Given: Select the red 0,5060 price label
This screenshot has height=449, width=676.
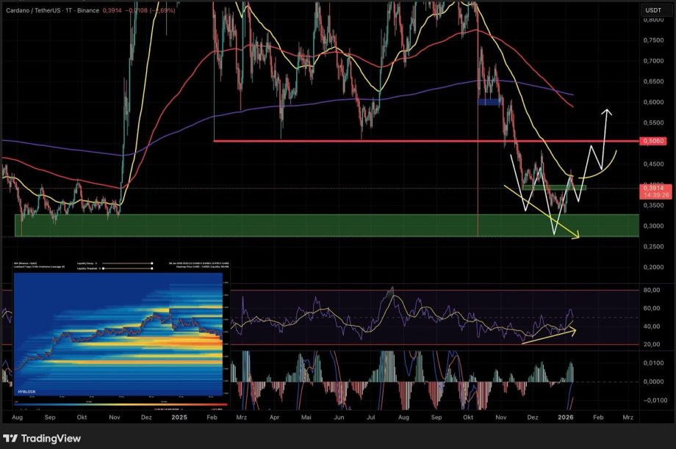Looking at the screenshot, I should tap(654, 142).
